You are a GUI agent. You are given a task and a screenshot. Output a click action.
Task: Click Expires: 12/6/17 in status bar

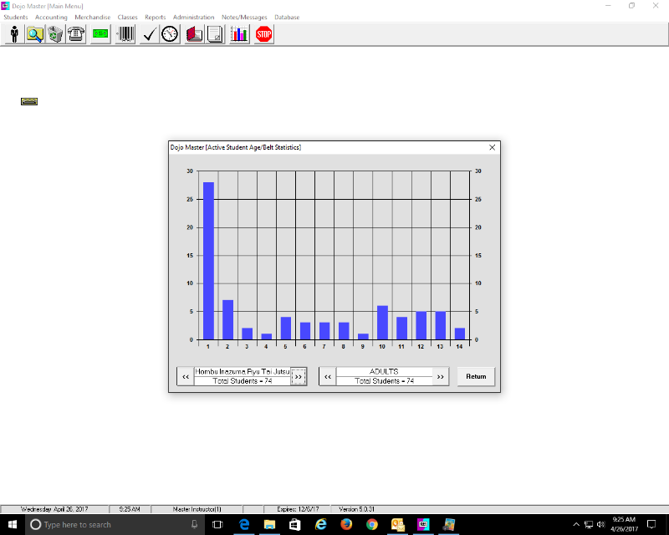298,509
